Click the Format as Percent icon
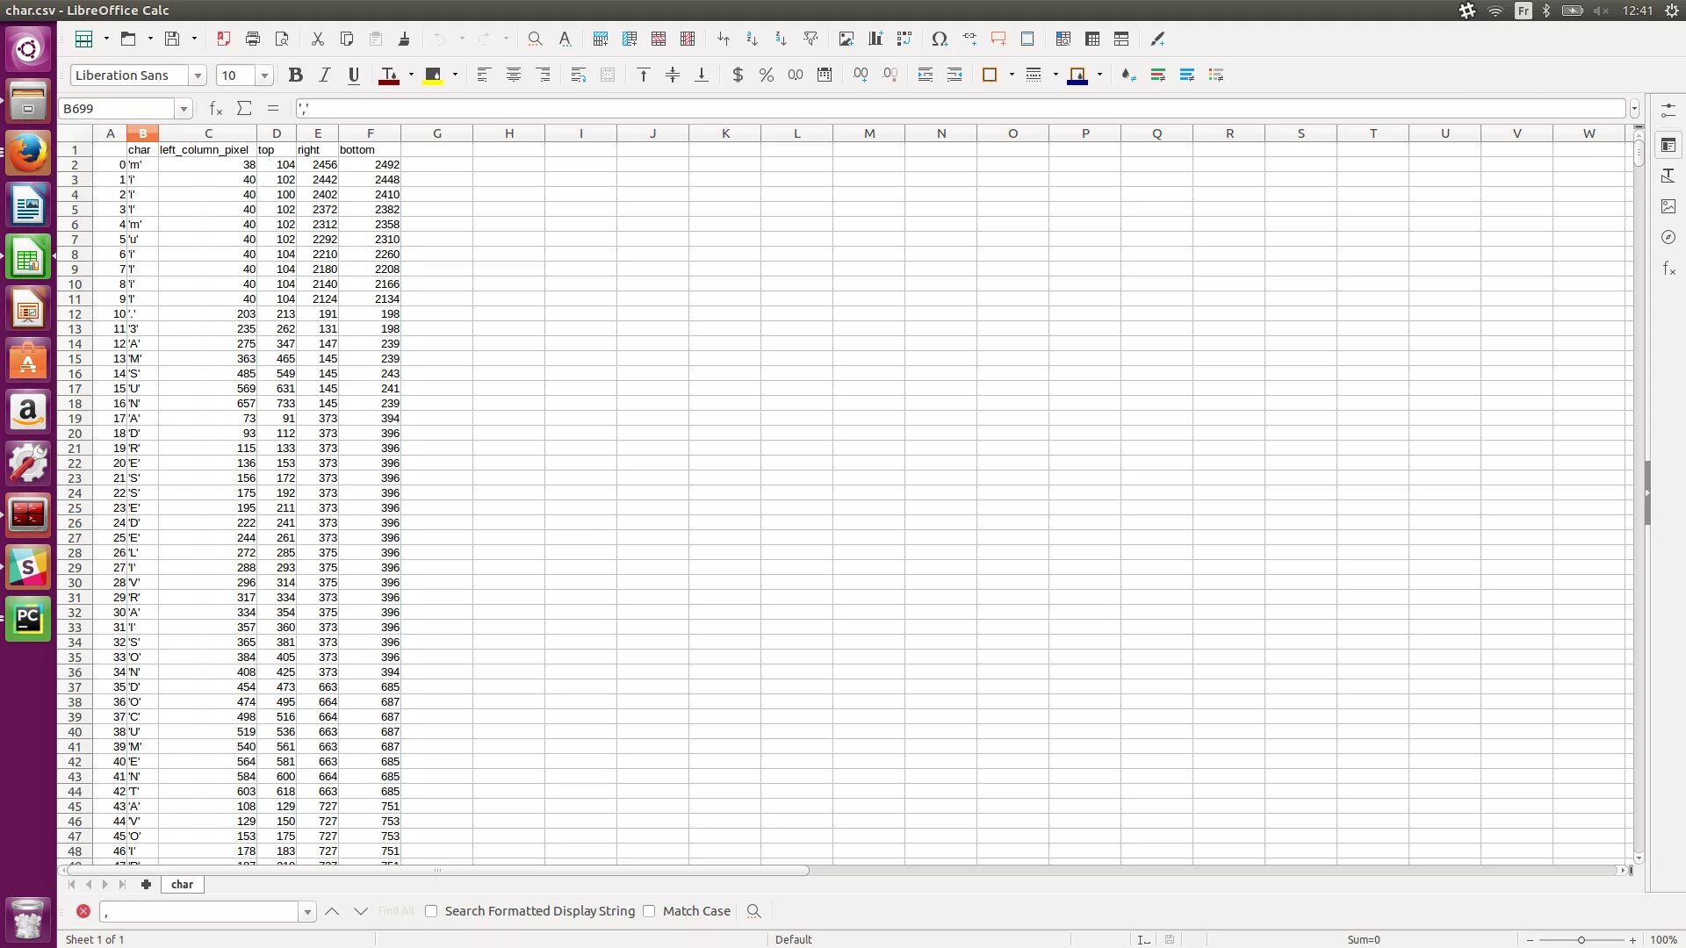Viewport: 1686px width, 948px height. click(766, 75)
